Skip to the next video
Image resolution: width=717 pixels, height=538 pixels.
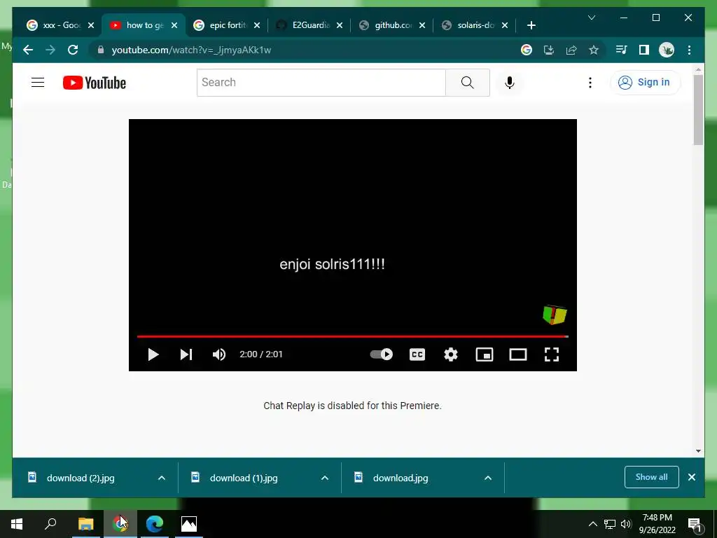pos(186,354)
